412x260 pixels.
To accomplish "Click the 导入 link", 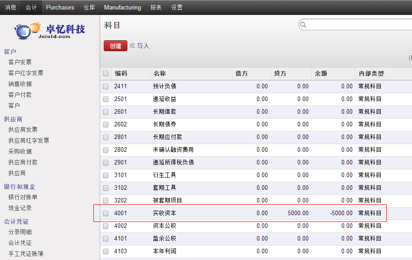I will click(x=143, y=46).
